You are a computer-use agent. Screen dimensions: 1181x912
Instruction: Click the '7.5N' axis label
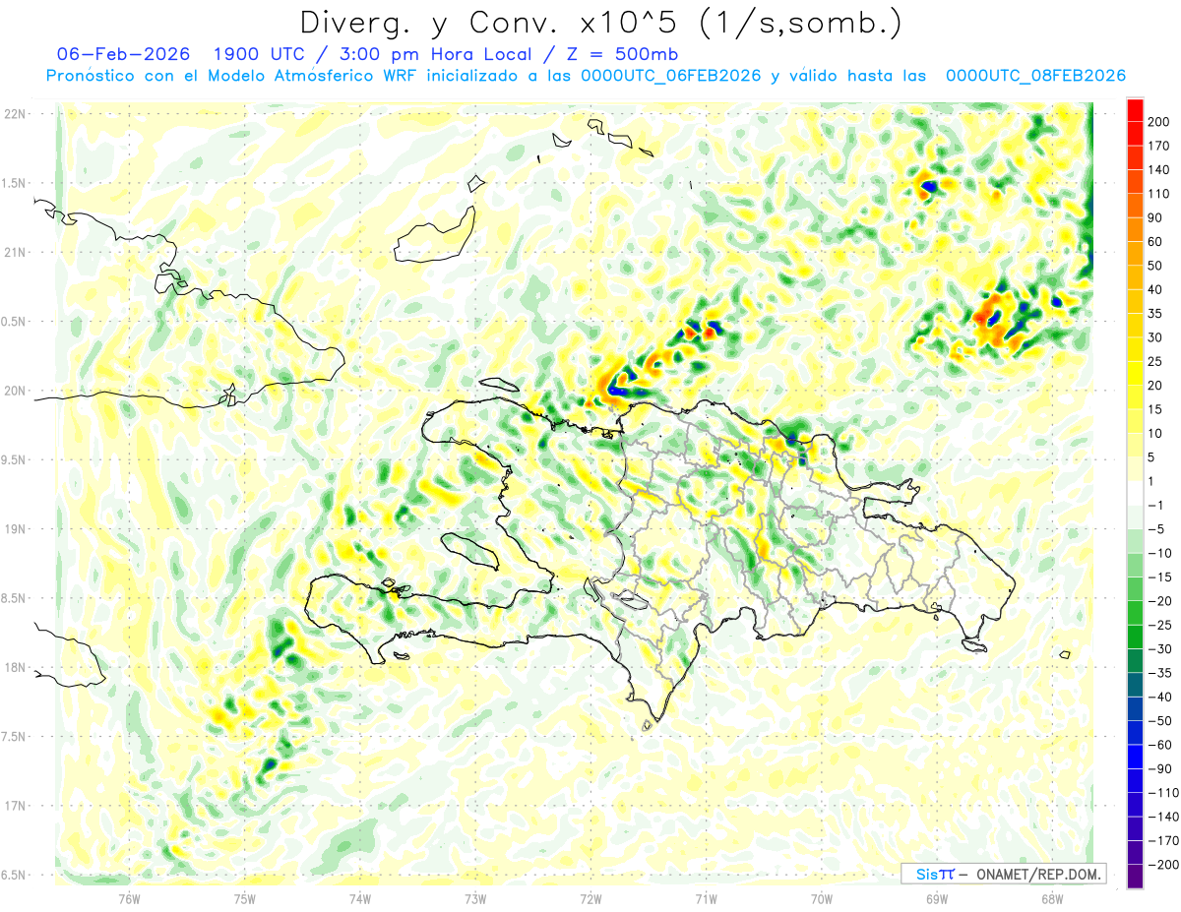pyautogui.click(x=15, y=737)
